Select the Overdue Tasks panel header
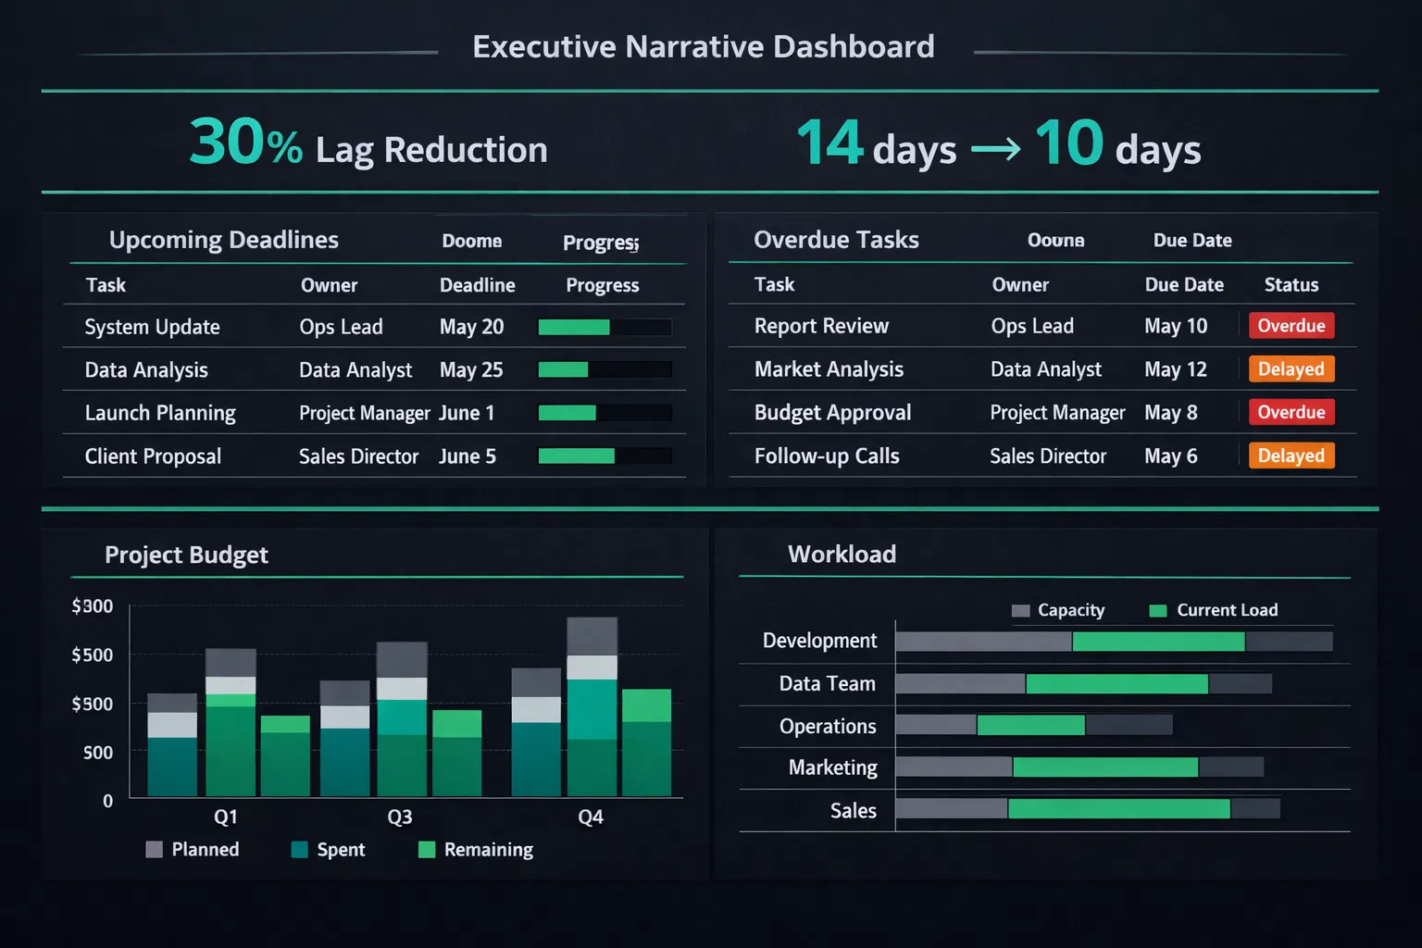The height and width of the screenshot is (948, 1422). pyautogui.click(x=836, y=239)
